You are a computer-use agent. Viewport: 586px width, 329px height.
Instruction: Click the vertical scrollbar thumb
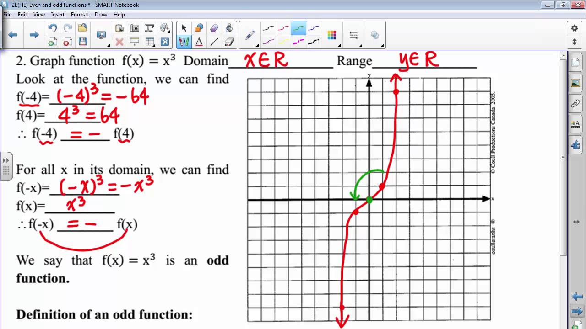click(x=563, y=158)
